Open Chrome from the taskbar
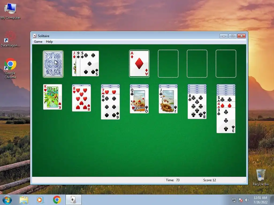Viewport: 274px width, 205px height. pyautogui.click(x=57, y=200)
